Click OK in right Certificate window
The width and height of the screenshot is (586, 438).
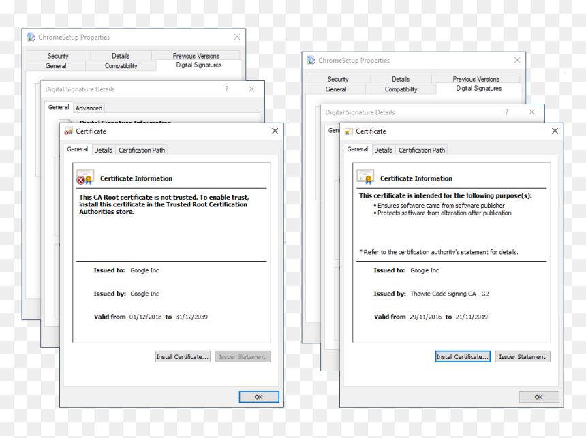(x=538, y=397)
